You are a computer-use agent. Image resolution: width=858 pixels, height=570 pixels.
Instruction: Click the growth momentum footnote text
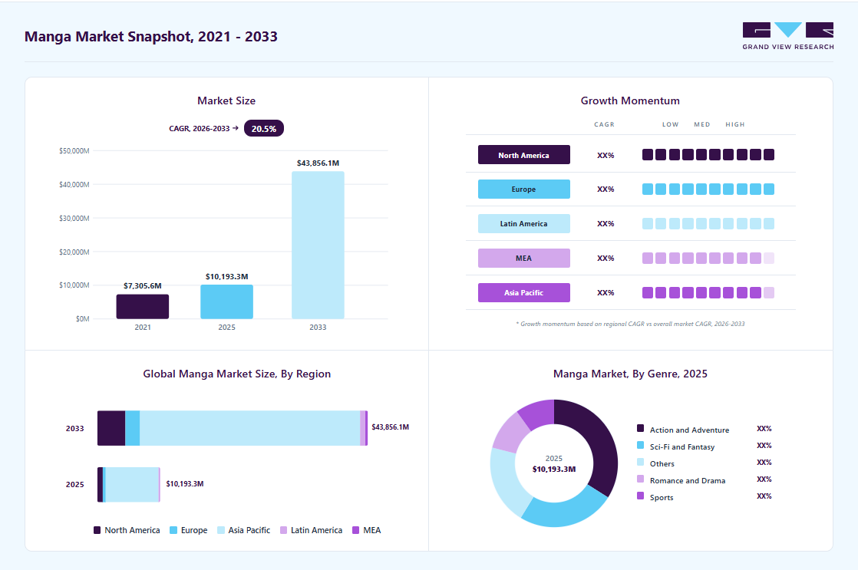[x=630, y=324]
